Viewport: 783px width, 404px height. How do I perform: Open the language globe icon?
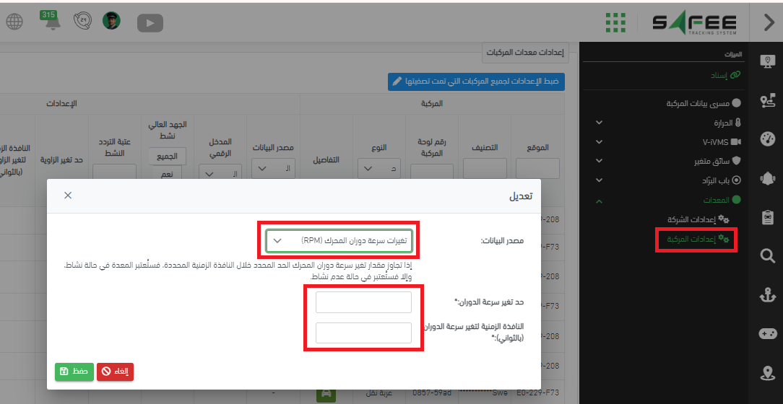[14, 22]
